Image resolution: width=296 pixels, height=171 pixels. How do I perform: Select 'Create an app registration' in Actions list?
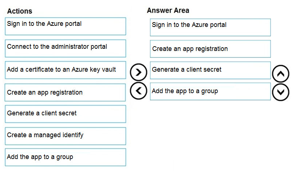65,92
